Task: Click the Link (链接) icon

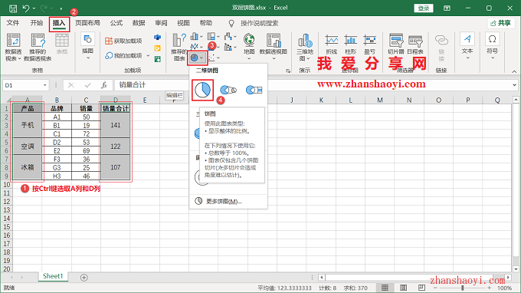Action: point(441,48)
